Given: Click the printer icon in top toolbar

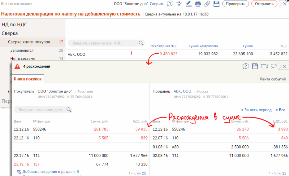Looking at the screenshot, I should [x=198, y=4].
